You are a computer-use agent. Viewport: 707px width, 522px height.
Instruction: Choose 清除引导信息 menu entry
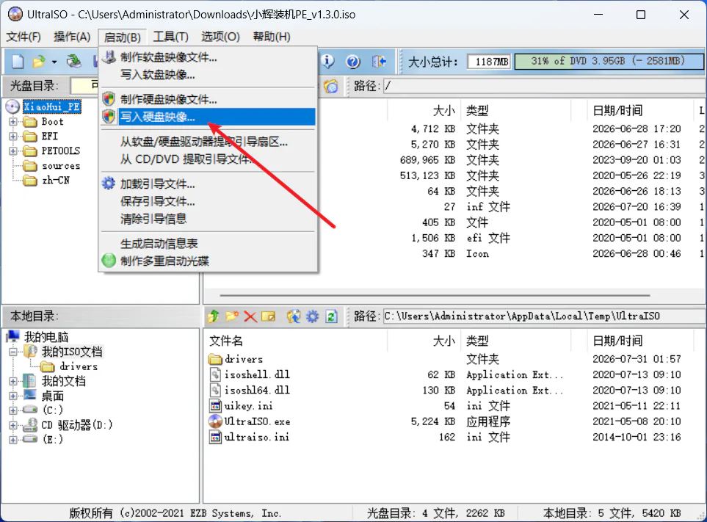tap(208, 219)
